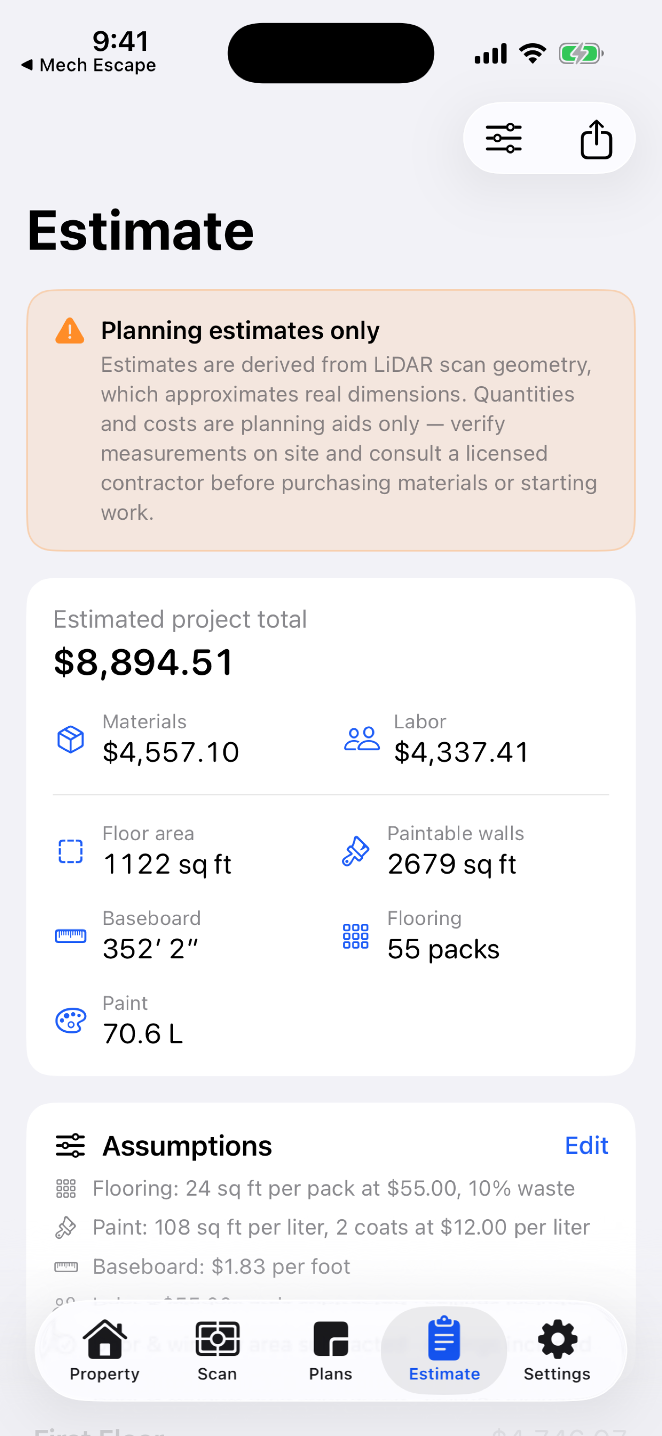The width and height of the screenshot is (662, 1436).
Task: Tap the Flooring grid icon
Action: coord(356,936)
